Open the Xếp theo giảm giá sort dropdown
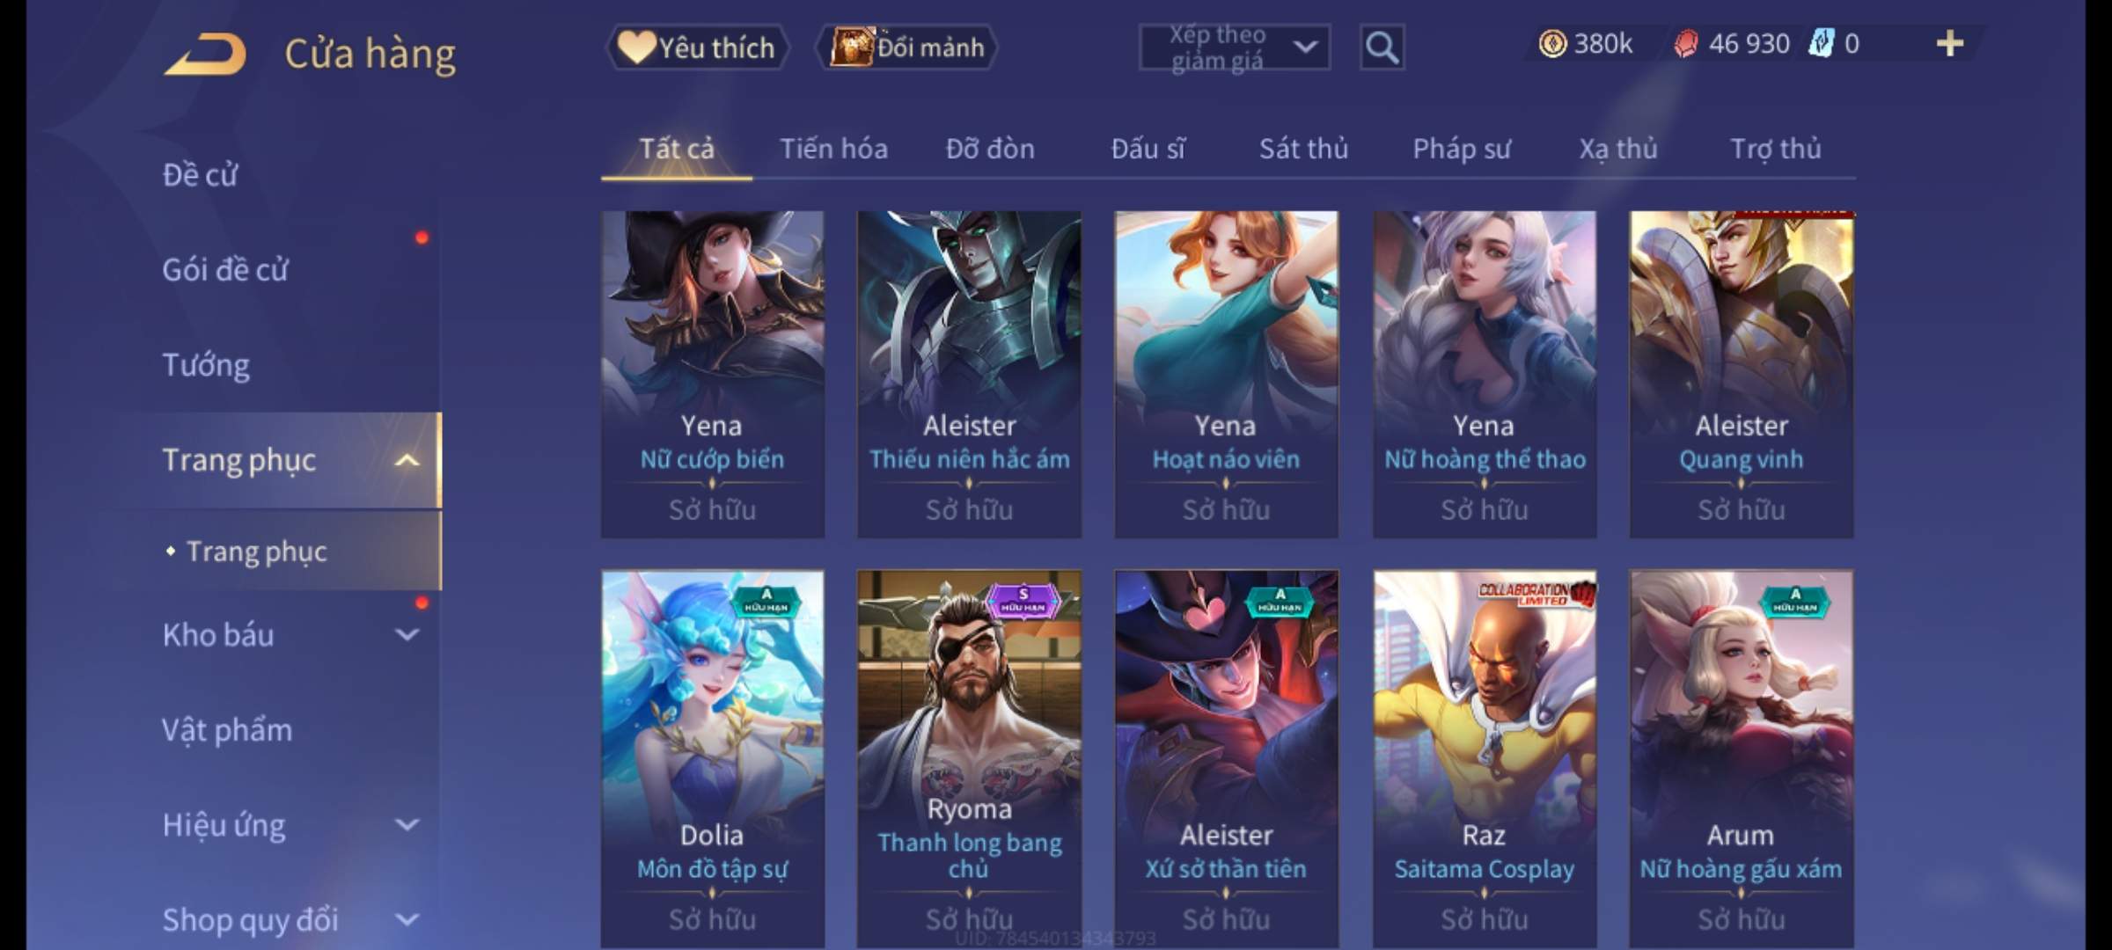The height and width of the screenshot is (950, 2112). pyautogui.click(x=1235, y=47)
